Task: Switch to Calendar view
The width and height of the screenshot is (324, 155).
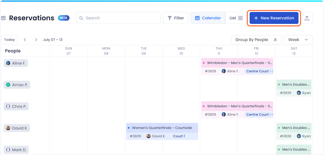Action: pos(208,18)
